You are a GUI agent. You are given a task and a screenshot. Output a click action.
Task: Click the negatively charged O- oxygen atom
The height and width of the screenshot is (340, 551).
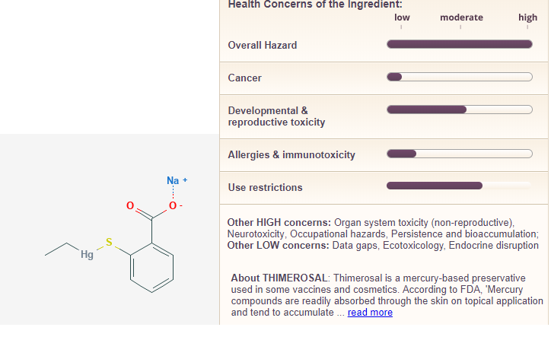(x=174, y=205)
